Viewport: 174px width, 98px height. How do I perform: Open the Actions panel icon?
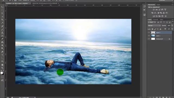[144, 10]
